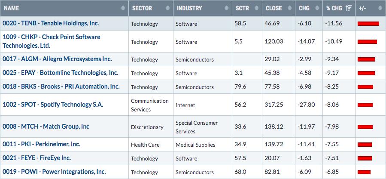The height and width of the screenshot is (179, 386).
Task: Open Brooks - PRI Automation link
Action: (x=61, y=86)
